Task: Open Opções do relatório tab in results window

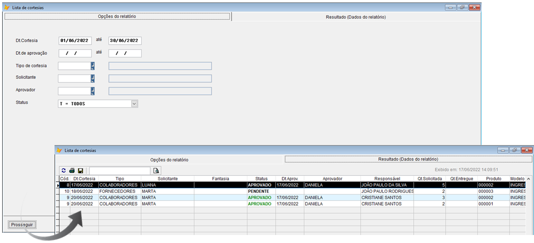Action: pyautogui.click(x=169, y=159)
